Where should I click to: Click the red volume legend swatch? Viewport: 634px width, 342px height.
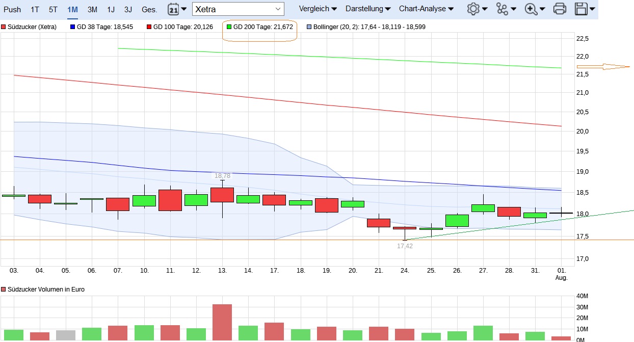[x=4, y=290]
